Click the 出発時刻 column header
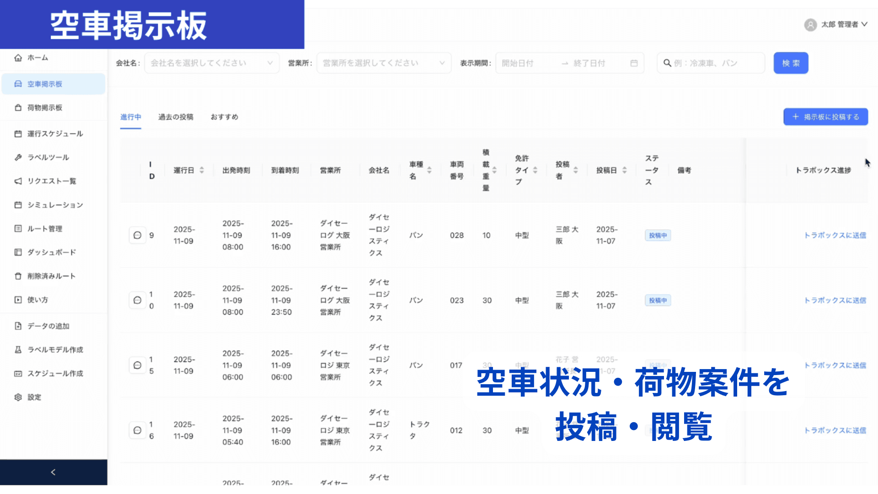Viewport: 878px width, 494px height. [236, 170]
